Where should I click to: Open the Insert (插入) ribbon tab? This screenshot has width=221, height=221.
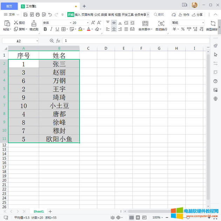78,14
